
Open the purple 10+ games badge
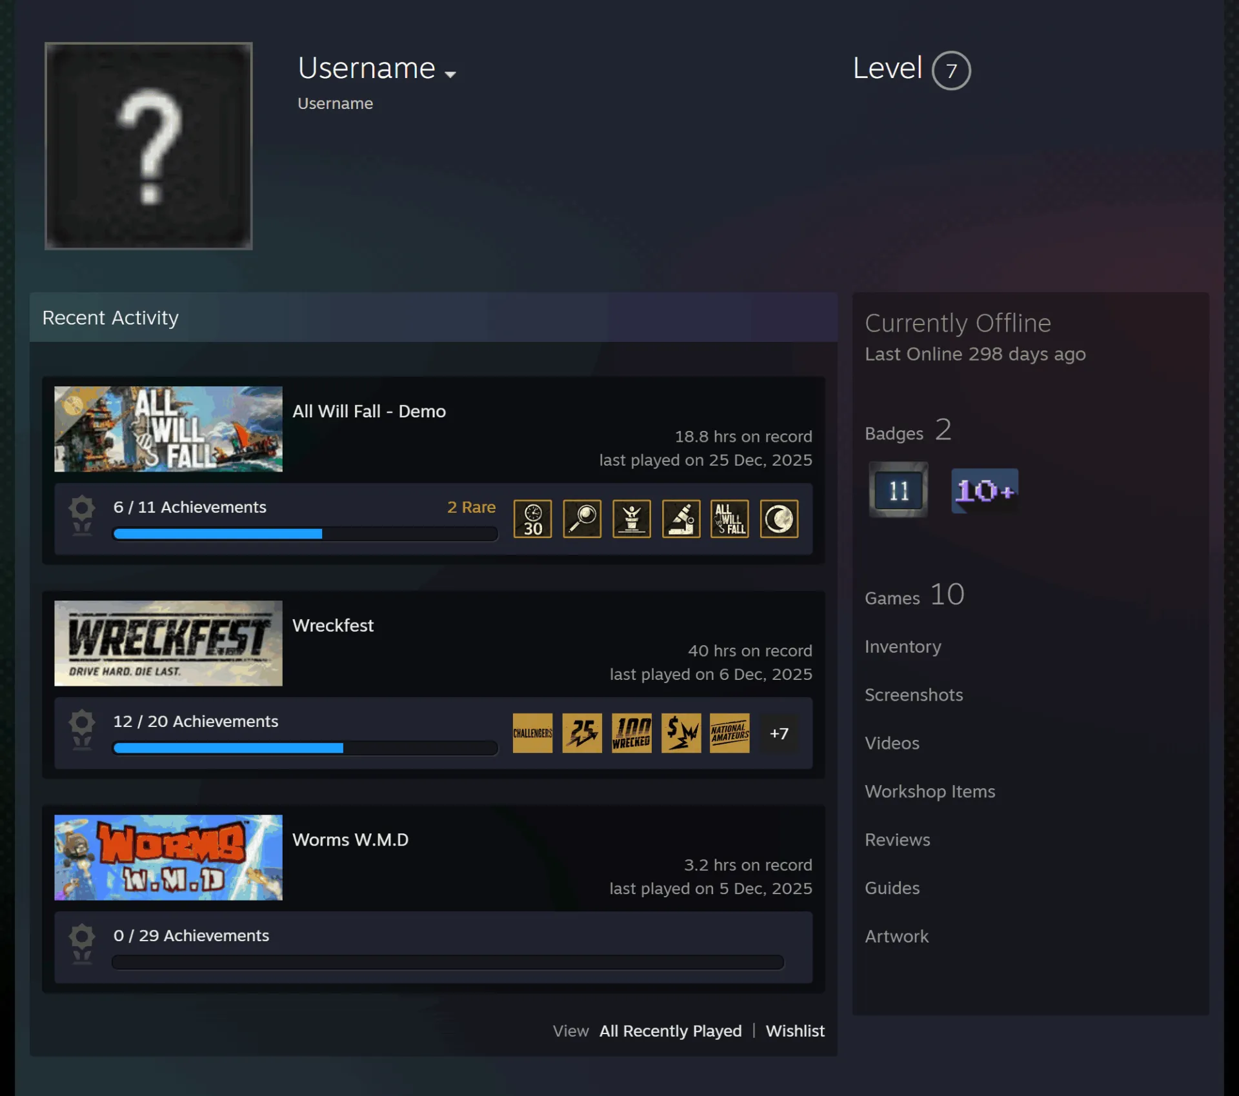pyautogui.click(x=985, y=491)
